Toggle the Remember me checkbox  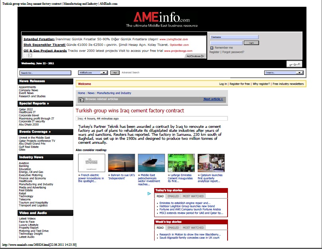coord(212,48)
